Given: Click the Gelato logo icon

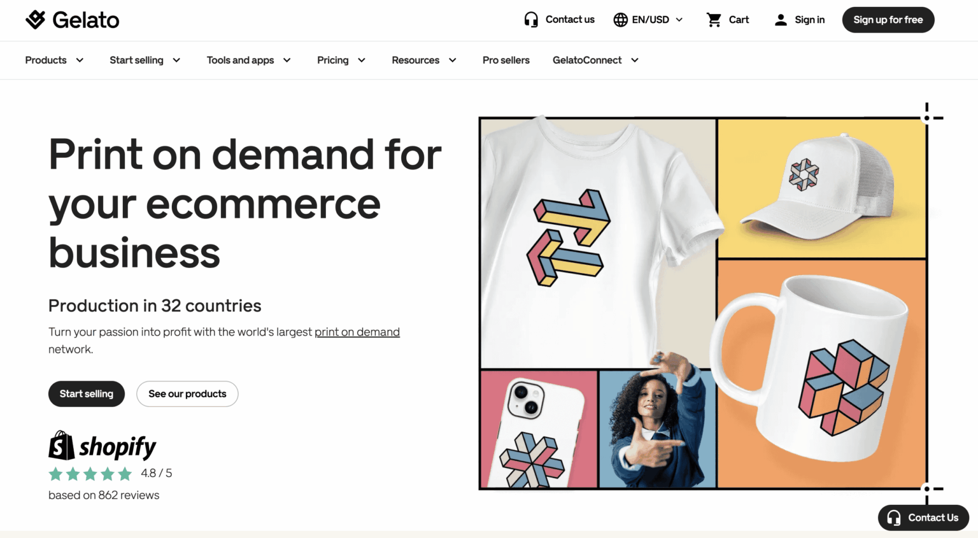Looking at the screenshot, I should point(36,20).
